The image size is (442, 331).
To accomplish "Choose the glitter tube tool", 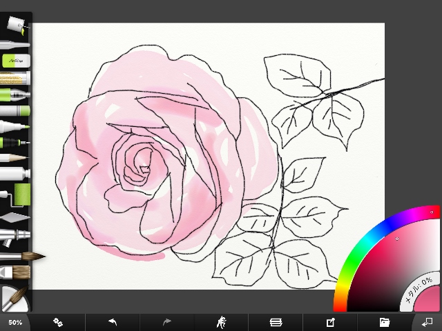I will (15, 78).
